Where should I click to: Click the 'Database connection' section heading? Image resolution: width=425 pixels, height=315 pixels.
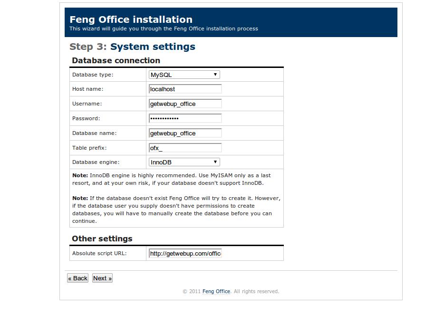click(x=116, y=60)
